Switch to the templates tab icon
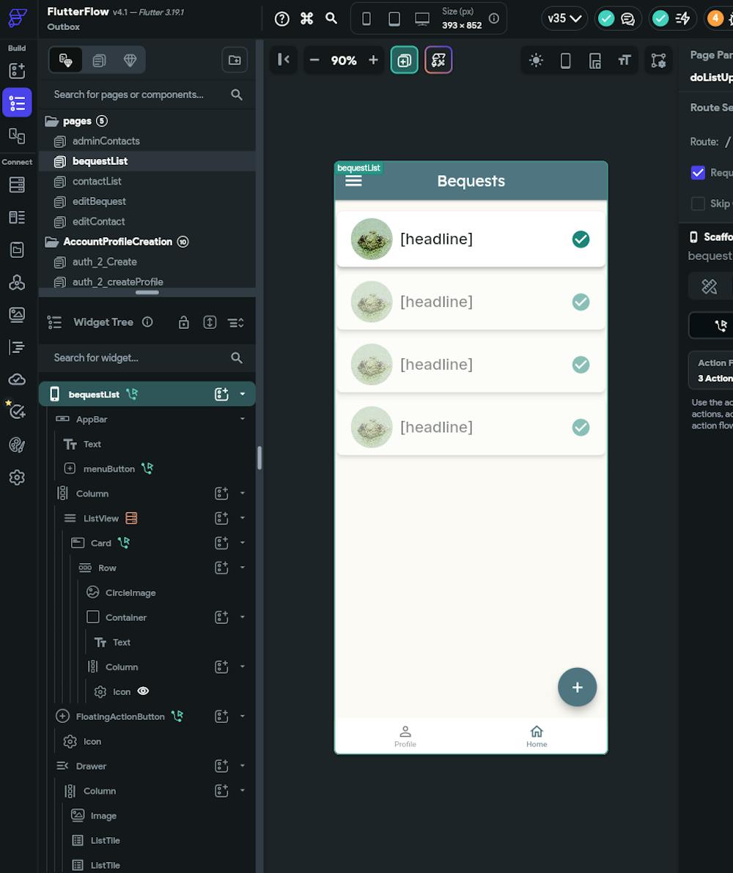This screenshot has width=733, height=873. click(x=99, y=60)
